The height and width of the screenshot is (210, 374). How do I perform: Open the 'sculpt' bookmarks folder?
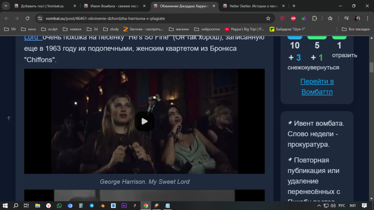(49, 29)
